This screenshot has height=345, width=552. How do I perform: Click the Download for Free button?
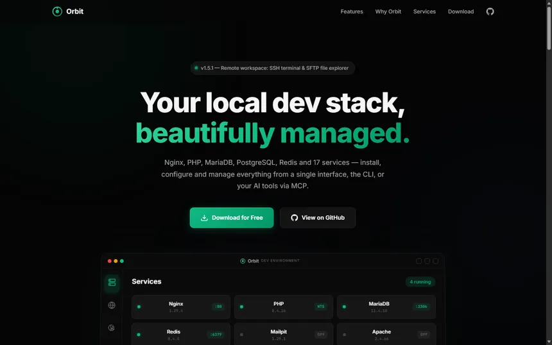click(232, 217)
